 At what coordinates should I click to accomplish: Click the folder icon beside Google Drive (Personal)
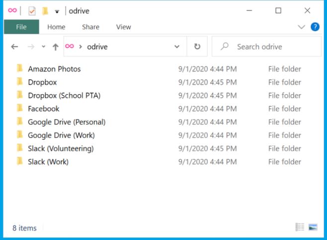click(19, 121)
